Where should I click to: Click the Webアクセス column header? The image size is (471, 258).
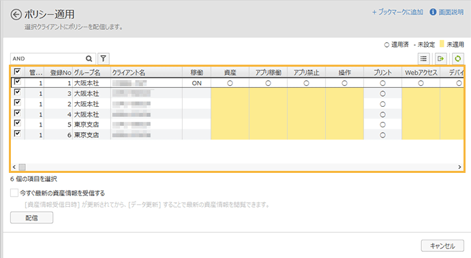(421, 72)
